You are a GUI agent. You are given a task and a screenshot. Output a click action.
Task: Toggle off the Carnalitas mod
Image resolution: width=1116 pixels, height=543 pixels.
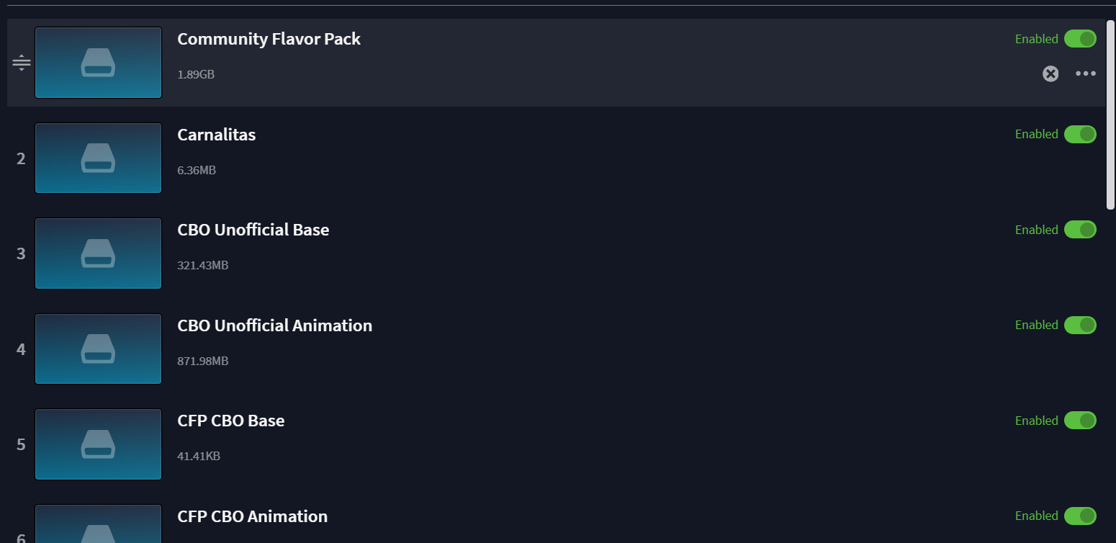click(1080, 134)
